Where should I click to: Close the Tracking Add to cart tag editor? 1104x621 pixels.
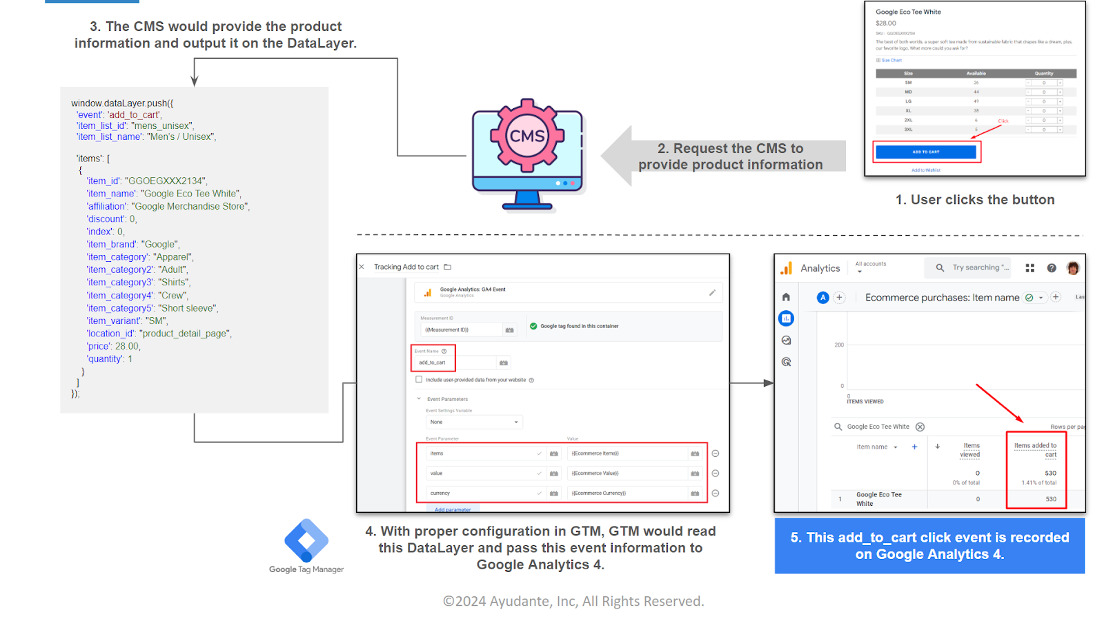pyautogui.click(x=362, y=267)
